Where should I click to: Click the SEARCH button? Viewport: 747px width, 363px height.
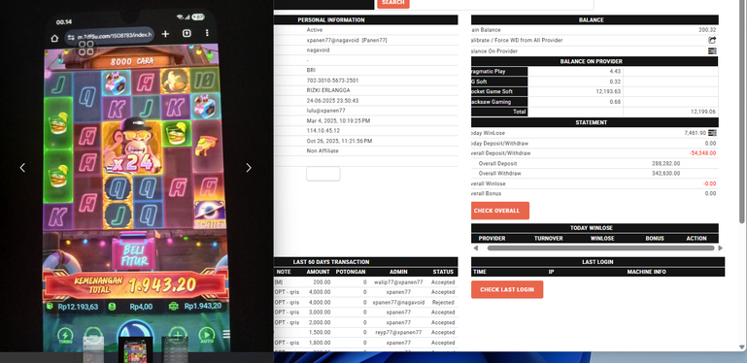(393, 3)
